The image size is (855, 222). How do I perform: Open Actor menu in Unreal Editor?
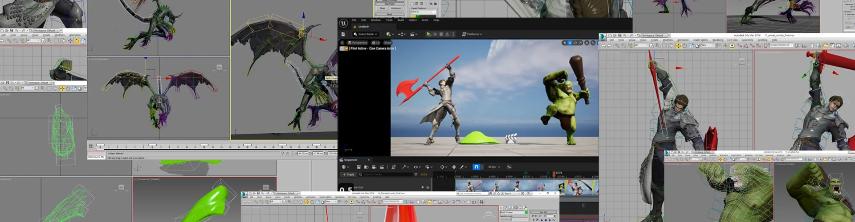point(425,20)
